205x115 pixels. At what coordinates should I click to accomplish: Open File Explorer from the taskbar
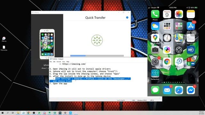[x=18, y=113]
